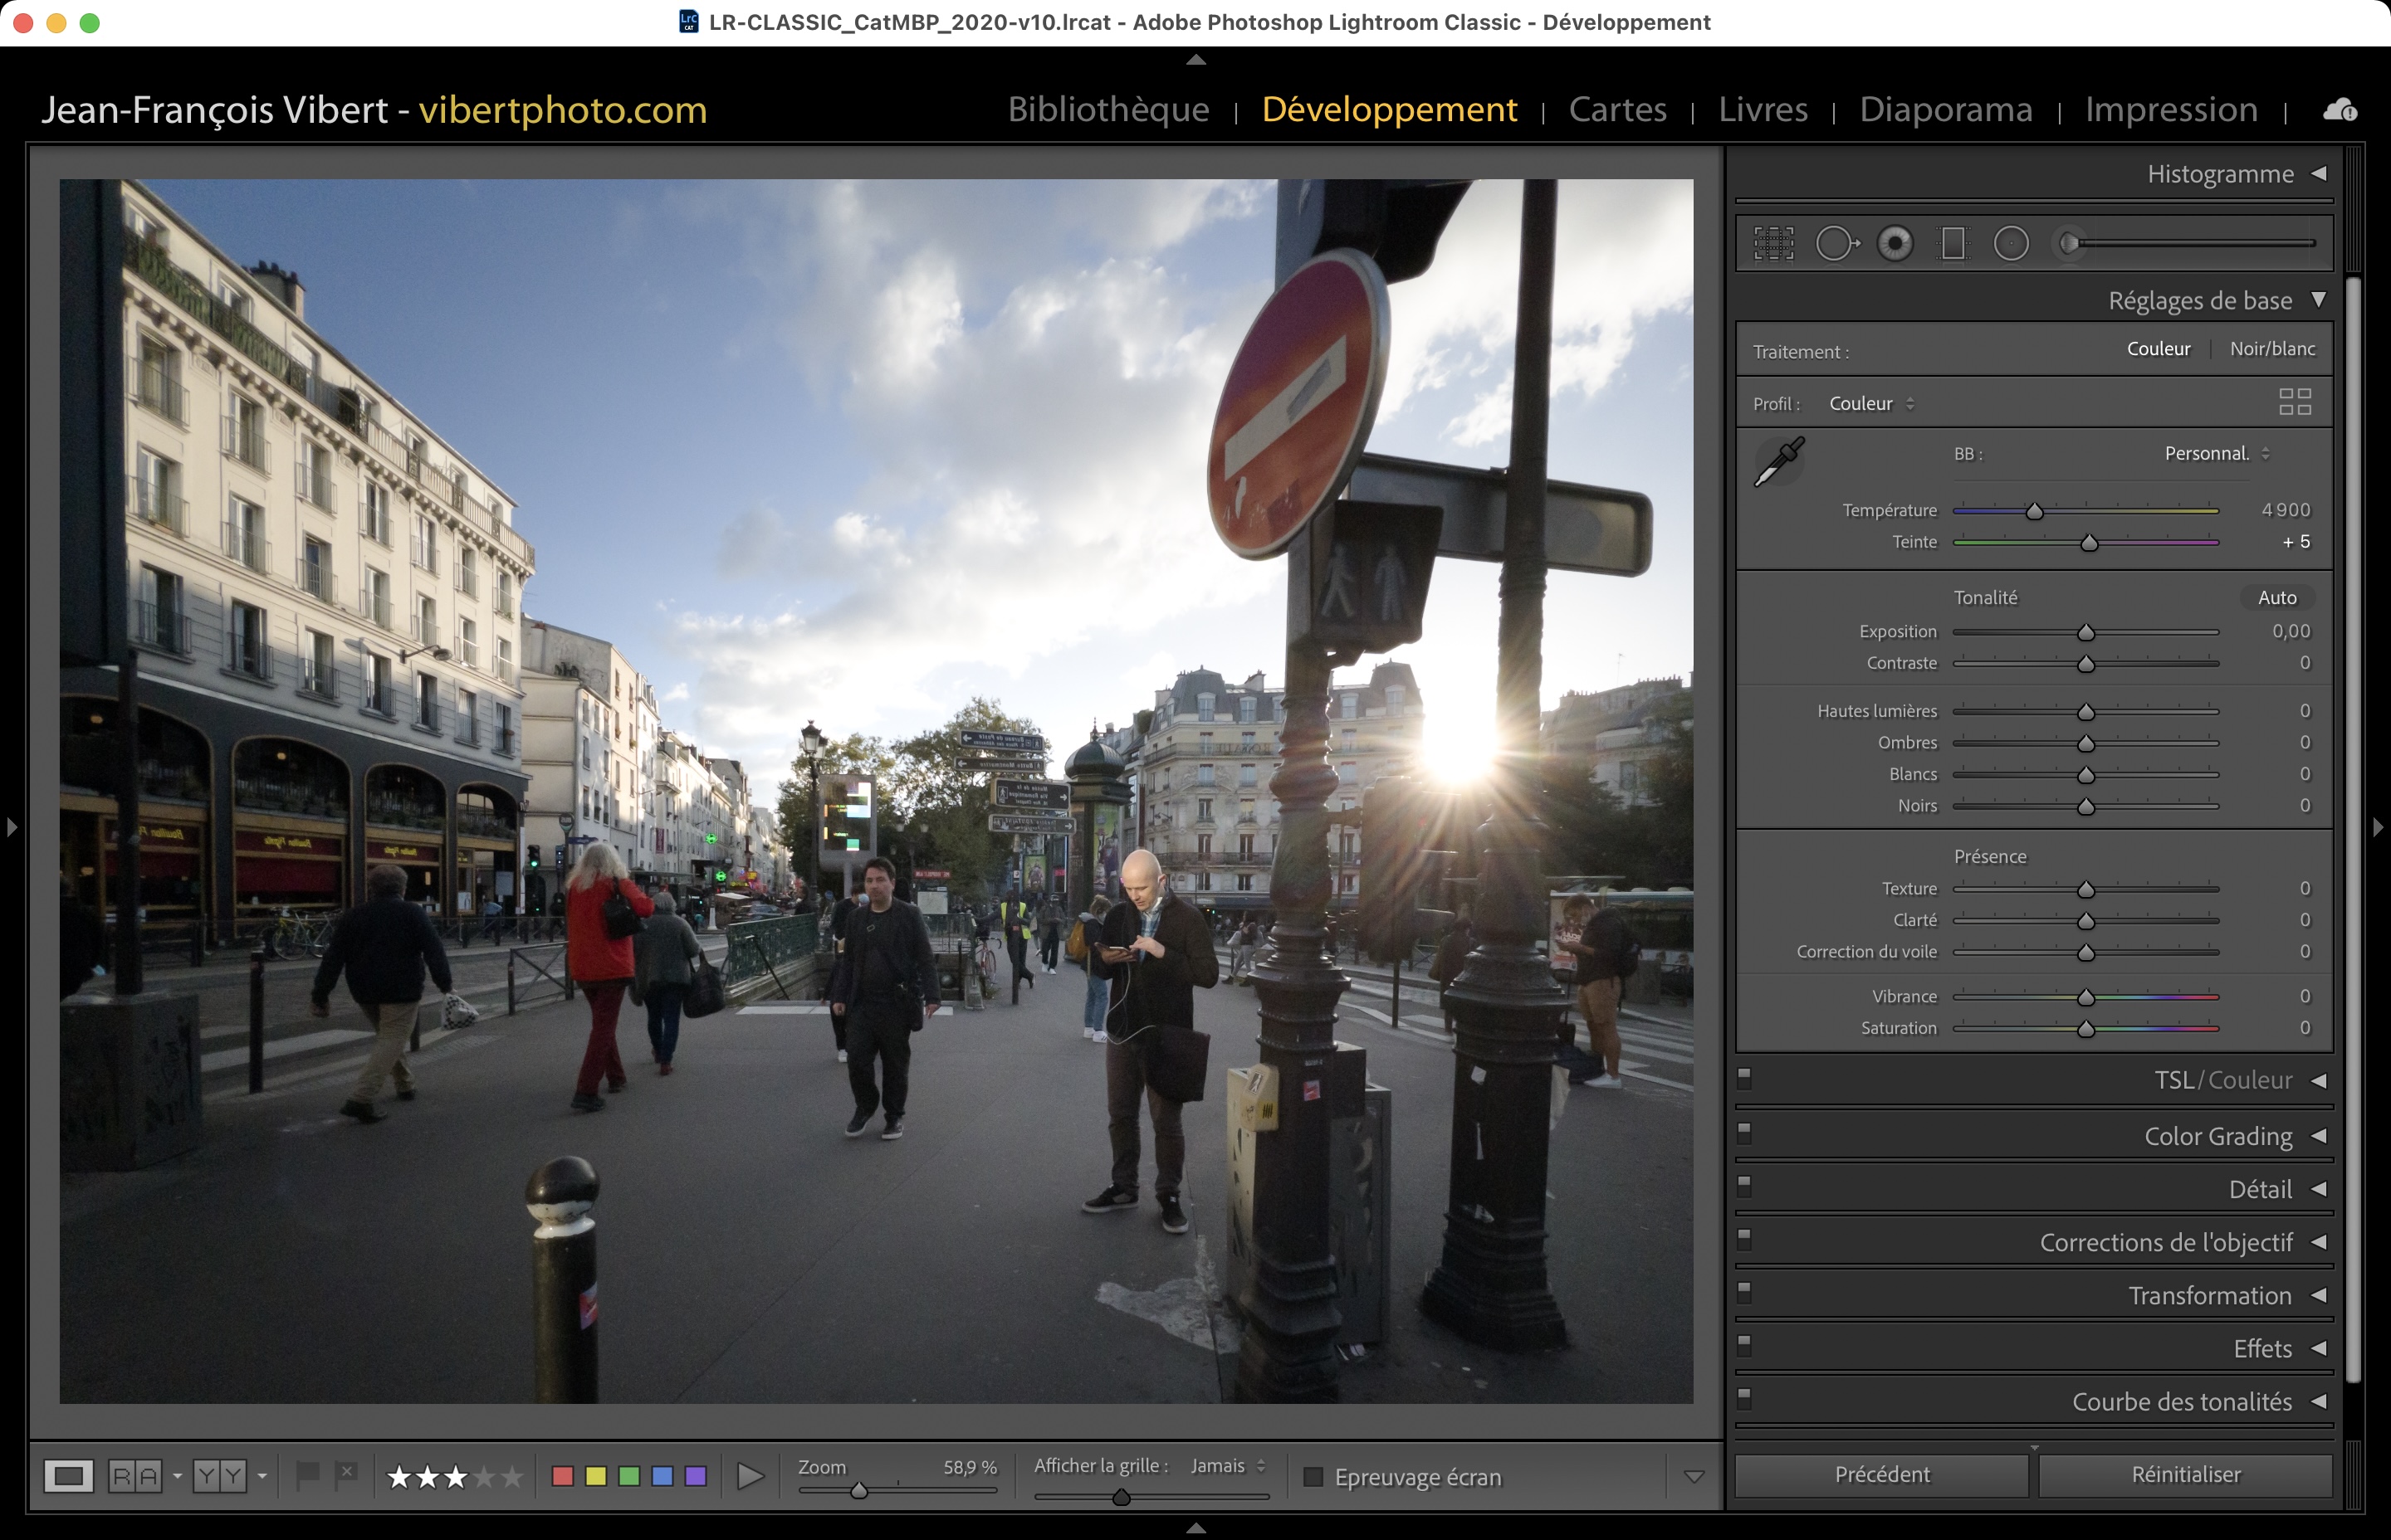Image resolution: width=2391 pixels, height=1540 pixels.
Task: Apply the red color label swatch
Action: click(x=562, y=1476)
